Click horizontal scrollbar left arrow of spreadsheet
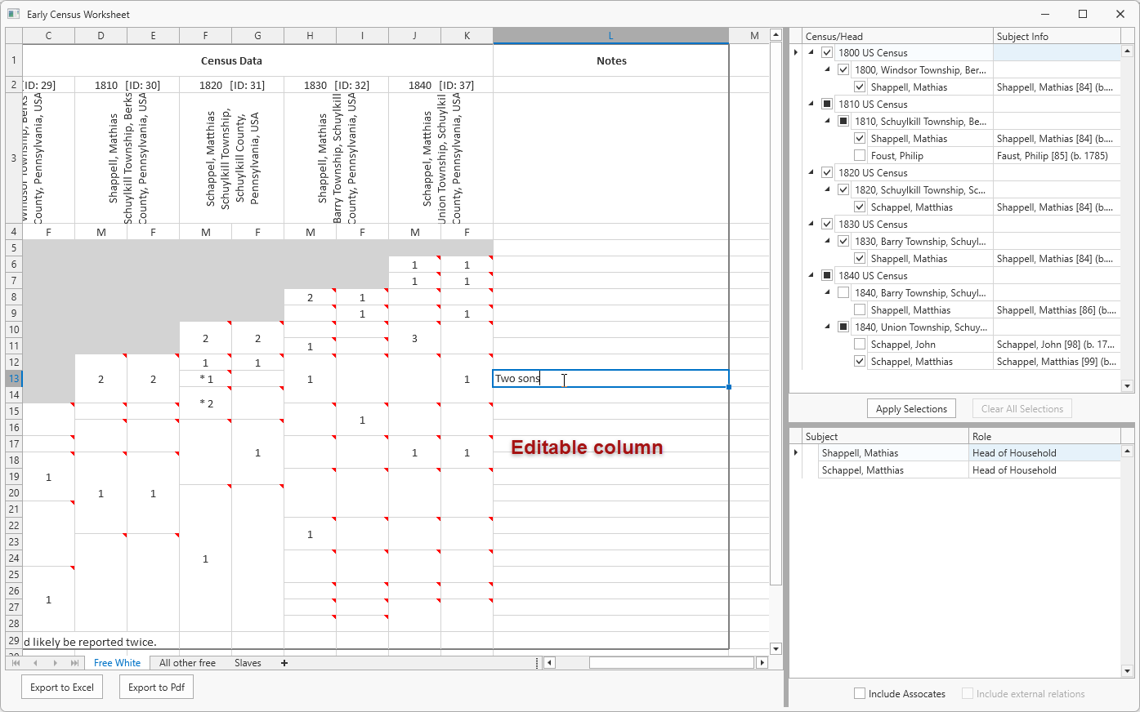The height and width of the screenshot is (712, 1140). (549, 663)
